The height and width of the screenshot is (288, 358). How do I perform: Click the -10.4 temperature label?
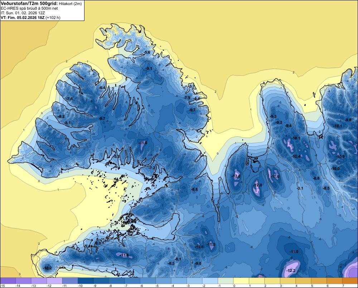[x=296, y=157]
